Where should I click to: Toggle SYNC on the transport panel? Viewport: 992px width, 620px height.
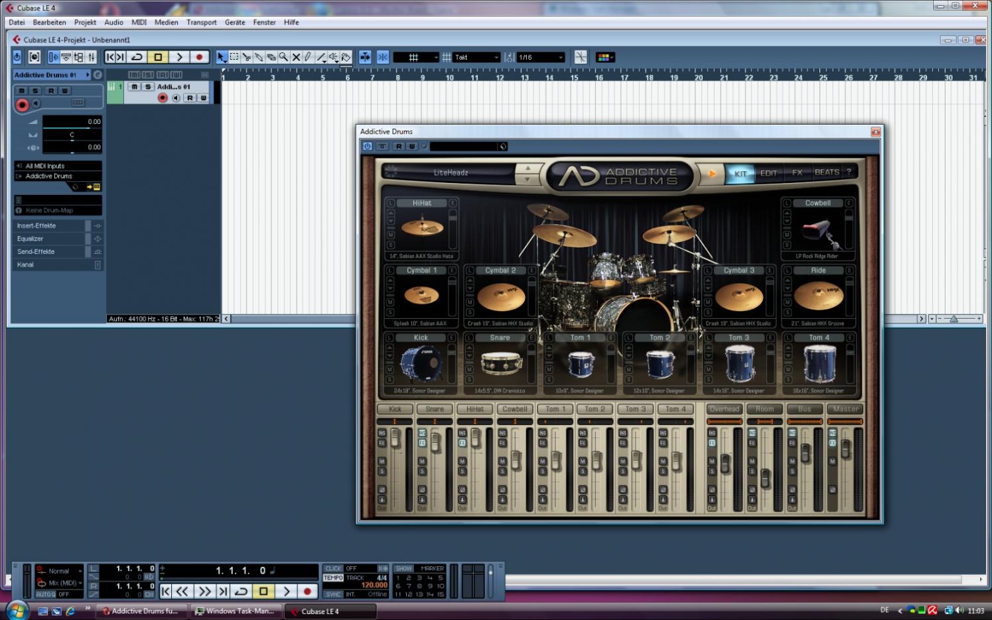click(333, 594)
